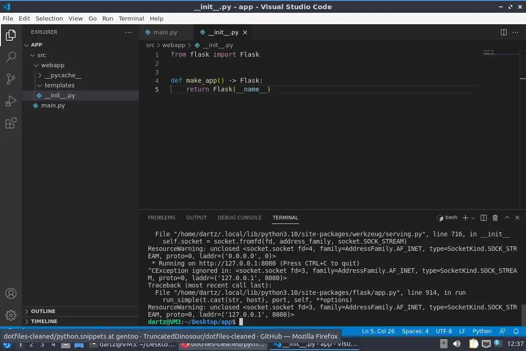Collapse the webapp folder
The image size is (526, 351).
tap(80, 65)
